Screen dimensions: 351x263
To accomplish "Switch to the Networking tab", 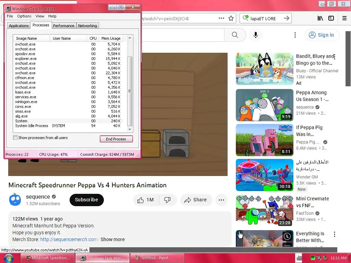I will tap(87, 26).
